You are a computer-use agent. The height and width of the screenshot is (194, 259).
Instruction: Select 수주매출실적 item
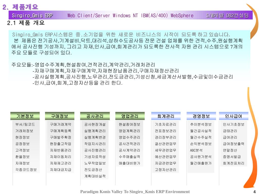pyautogui.click(x=129, y=157)
